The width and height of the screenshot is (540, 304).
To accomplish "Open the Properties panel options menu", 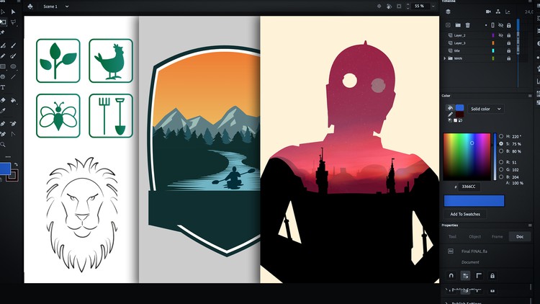I will tap(530, 225).
